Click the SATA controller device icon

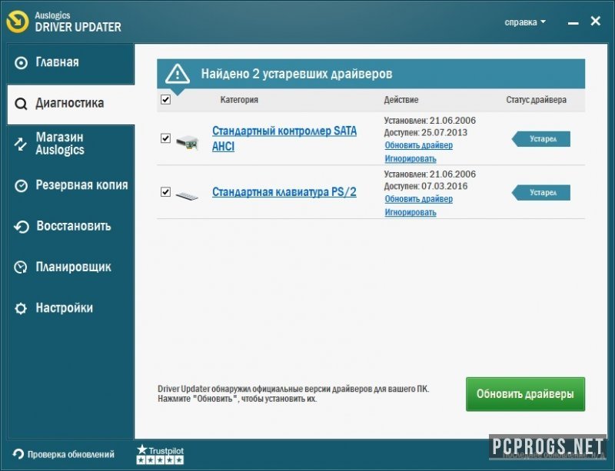[x=187, y=142]
